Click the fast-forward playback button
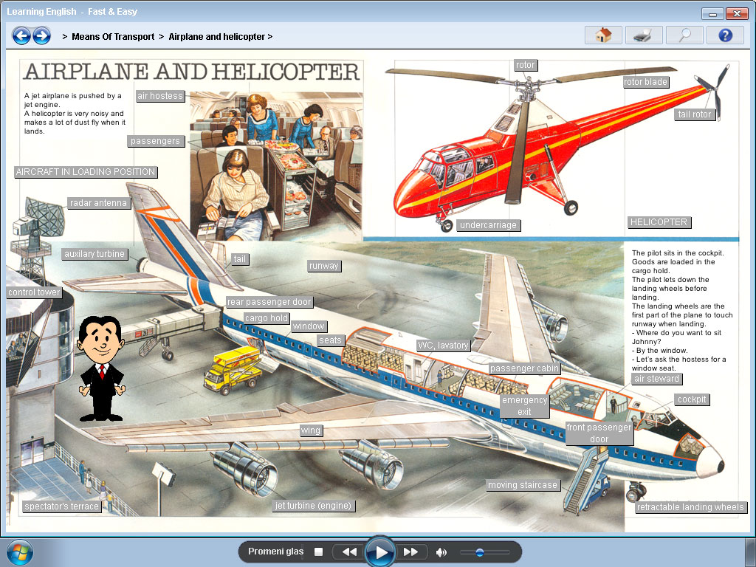The width and height of the screenshot is (756, 567). coord(411,552)
